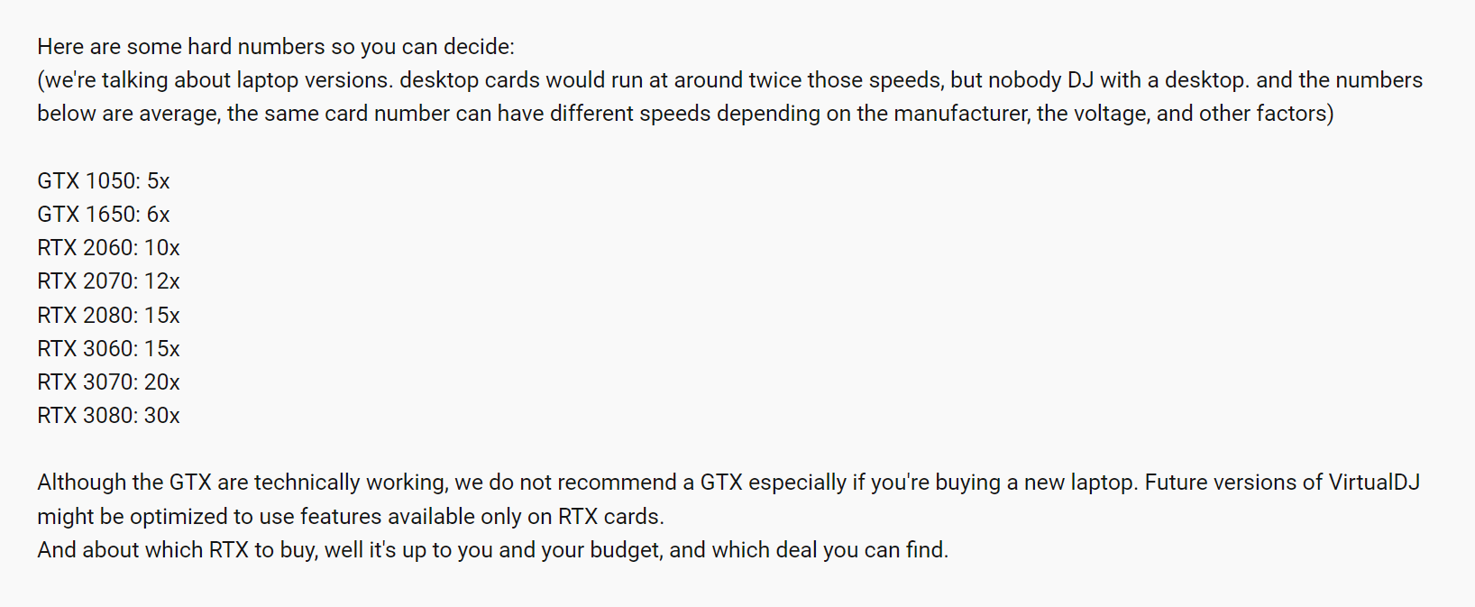The image size is (1475, 607).
Task: Click the "RTX 2060: 10x" line
Action: [x=108, y=248]
